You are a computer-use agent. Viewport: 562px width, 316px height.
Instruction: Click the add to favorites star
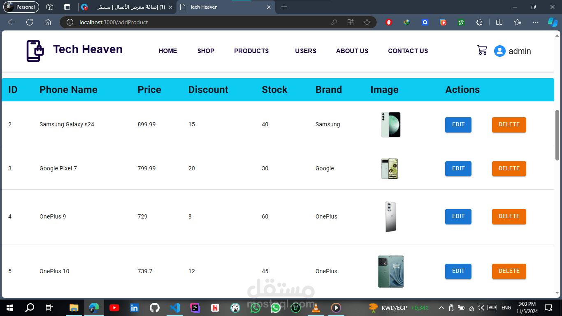pos(367,22)
